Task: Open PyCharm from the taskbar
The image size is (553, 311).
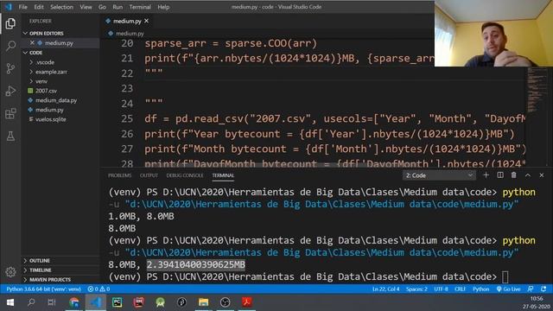Action: click(118, 302)
